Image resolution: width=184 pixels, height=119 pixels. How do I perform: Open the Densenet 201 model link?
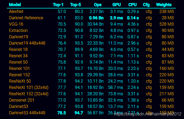[22, 100]
